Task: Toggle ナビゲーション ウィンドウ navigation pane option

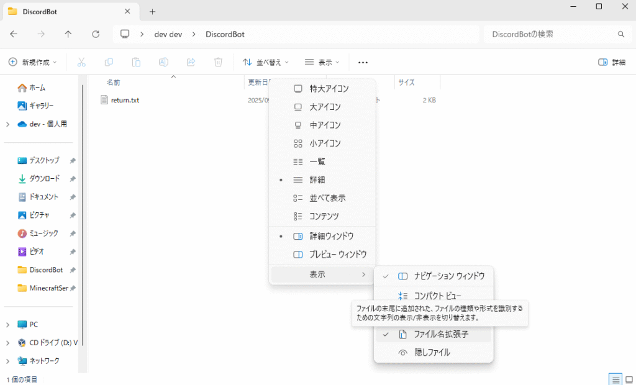Action: click(x=449, y=276)
